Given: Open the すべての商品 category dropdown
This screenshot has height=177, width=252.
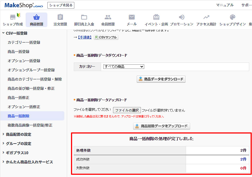Looking at the screenshot, I should (x=123, y=67).
